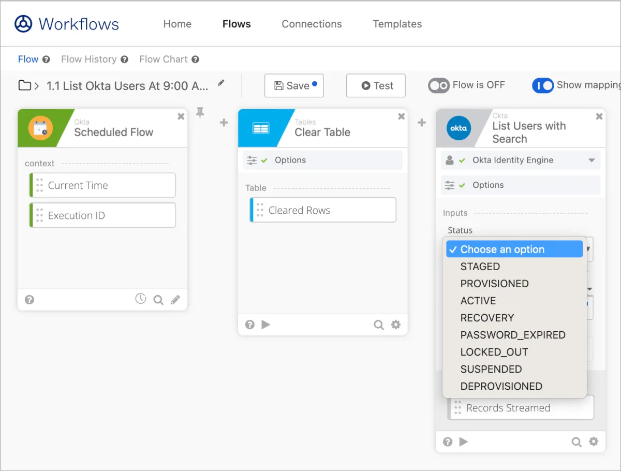This screenshot has height=471, width=621.
Task: Go to Home in top navigation
Action: pyautogui.click(x=178, y=24)
